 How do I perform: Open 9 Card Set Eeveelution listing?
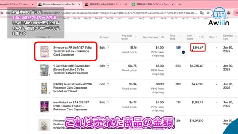click(72, 69)
